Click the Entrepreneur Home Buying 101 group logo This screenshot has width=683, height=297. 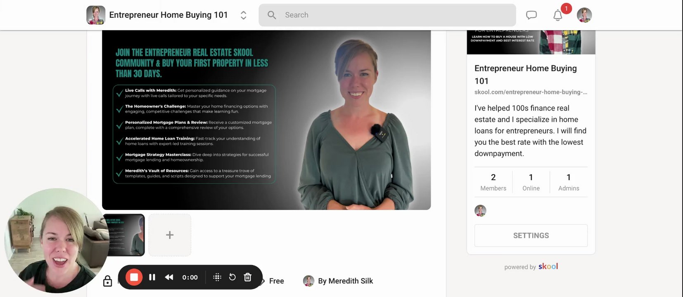pos(96,15)
